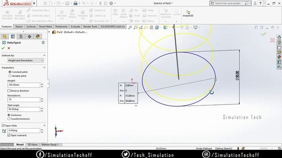Toggle the Taper outward checkbox
Viewport: 282px width, 158px height.
9,135
